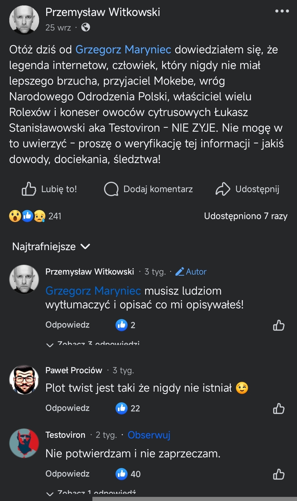The width and height of the screenshot is (297, 501).
Task: Click Obserwuj next to Testoviron
Action: click(x=149, y=435)
